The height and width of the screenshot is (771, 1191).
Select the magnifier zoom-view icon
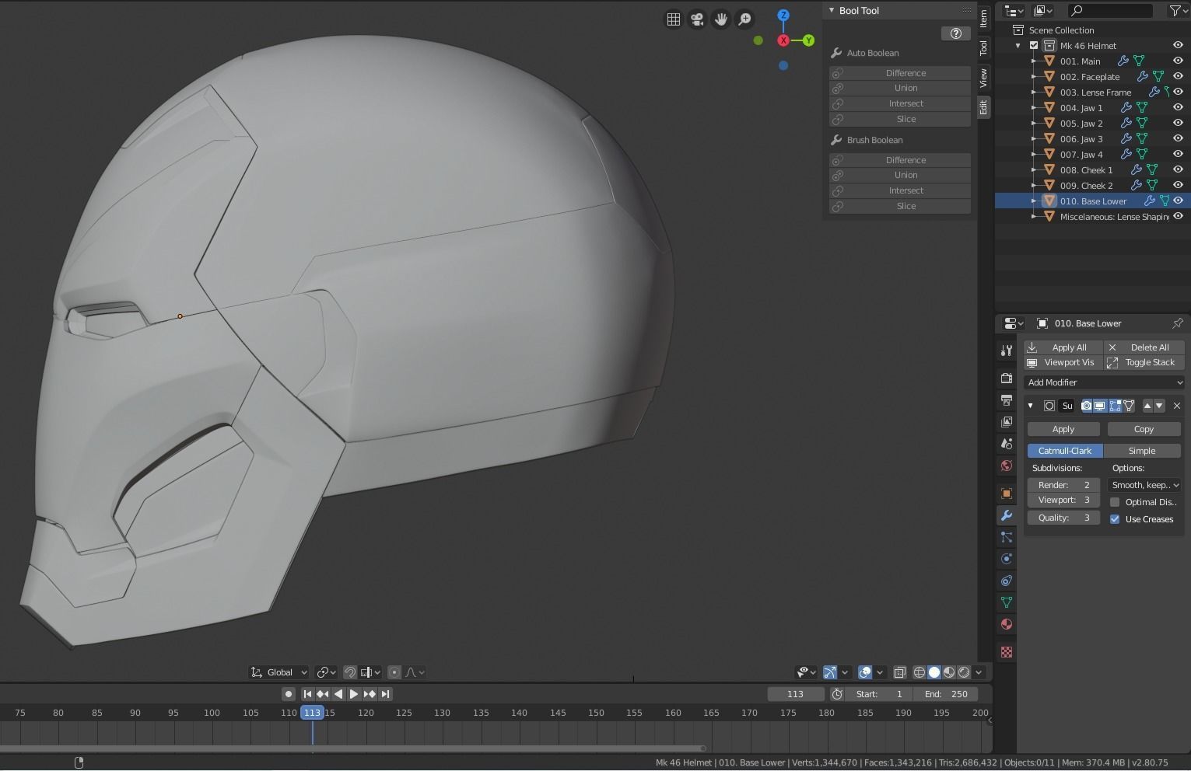744,19
